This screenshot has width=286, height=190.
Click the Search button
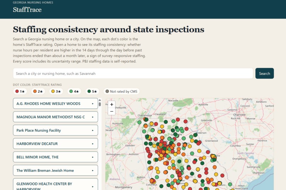tap(264, 74)
